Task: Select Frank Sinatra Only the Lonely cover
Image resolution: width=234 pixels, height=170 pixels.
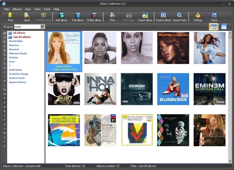Action: tap(173, 130)
